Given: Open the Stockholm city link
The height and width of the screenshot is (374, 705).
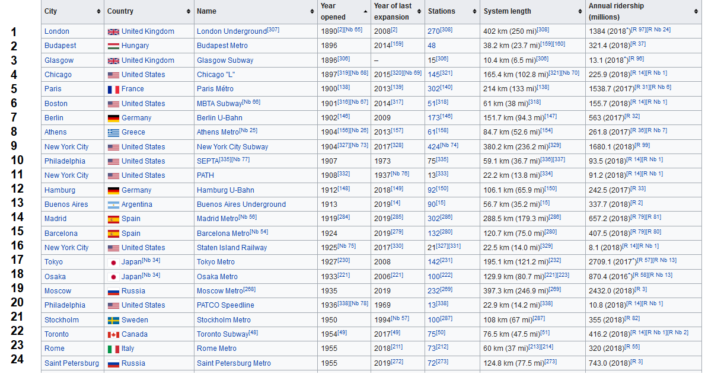Looking at the screenshot, I should (62, 320).
